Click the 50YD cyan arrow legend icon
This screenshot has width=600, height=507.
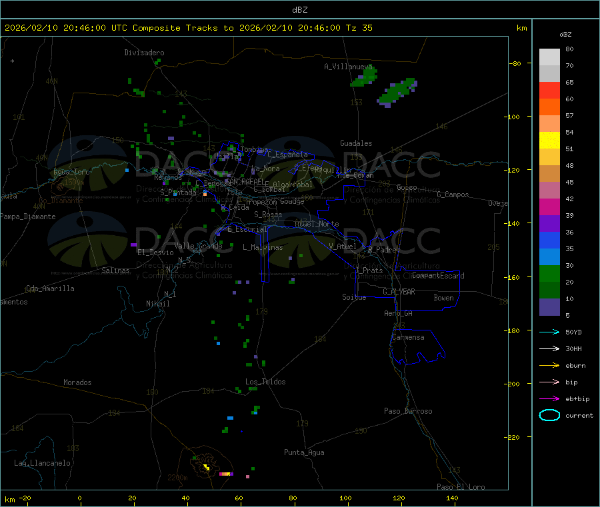point(549,332)
